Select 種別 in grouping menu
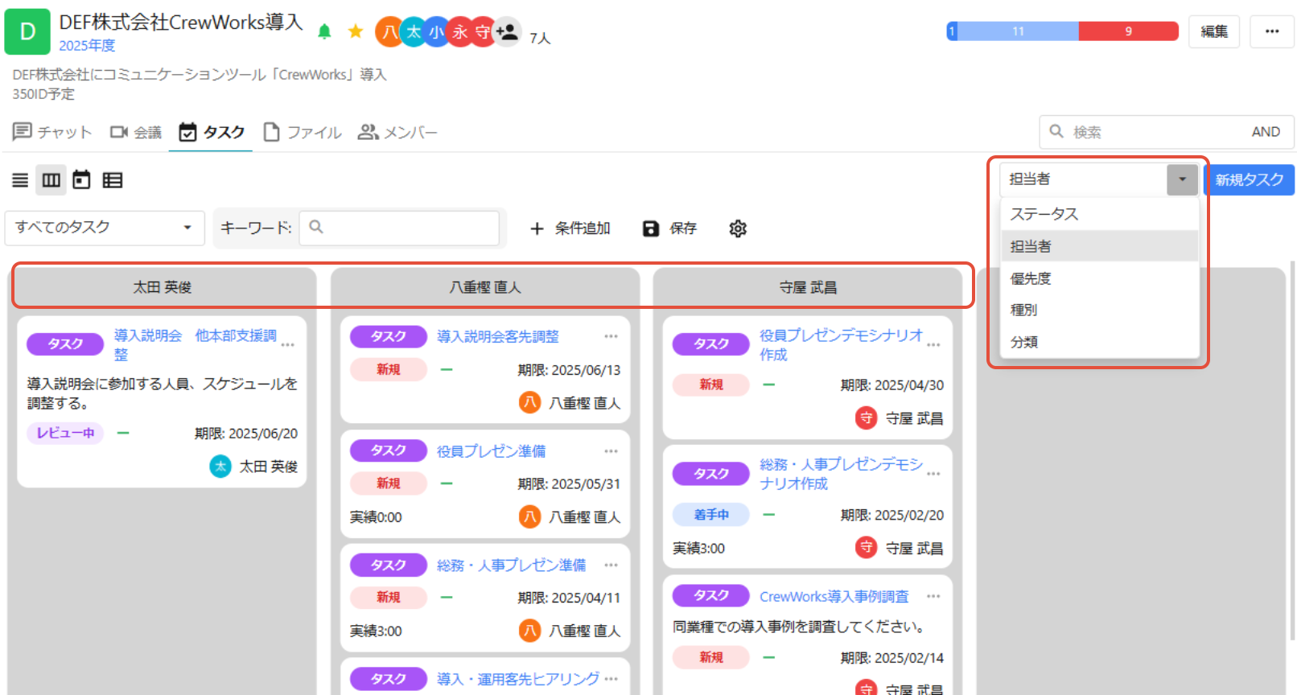Image resolution: width=1297 pixels, height=695 pixels. [1099, 310]
